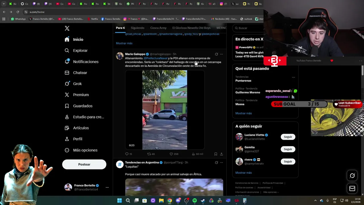Image resolution: width=364 pixels, height=205 pixels.
Task: Go back in Chrome
Action: 4,12
